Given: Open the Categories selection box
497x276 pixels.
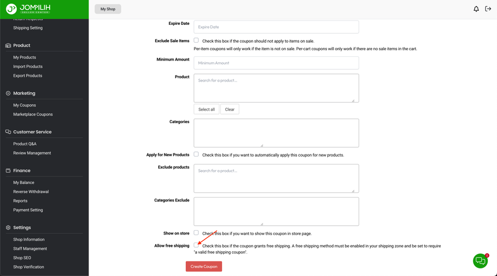Looking at the screenshot, I should (x=276, y=133).
